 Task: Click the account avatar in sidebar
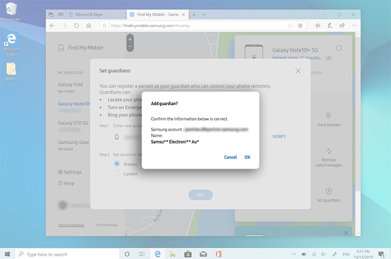click(63, 205)
